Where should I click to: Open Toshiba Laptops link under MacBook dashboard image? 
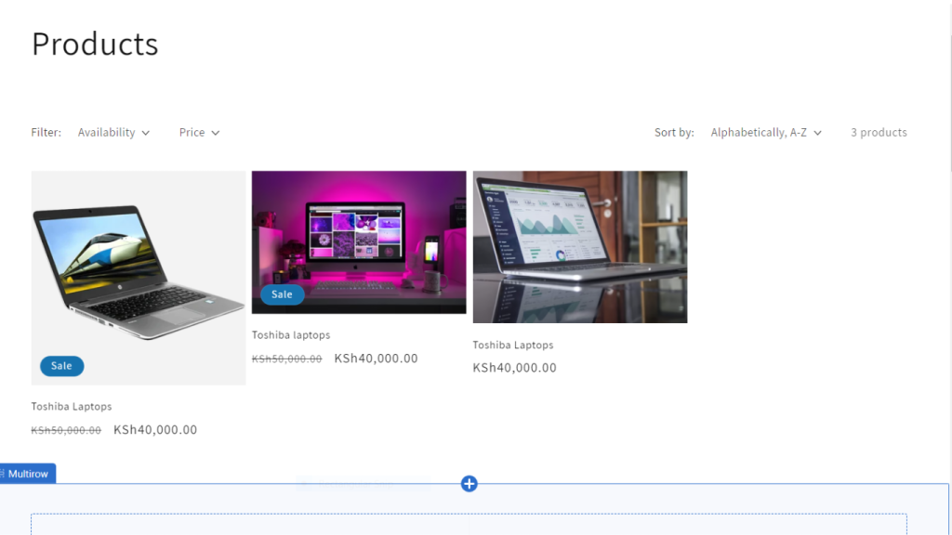coord(513,345)
